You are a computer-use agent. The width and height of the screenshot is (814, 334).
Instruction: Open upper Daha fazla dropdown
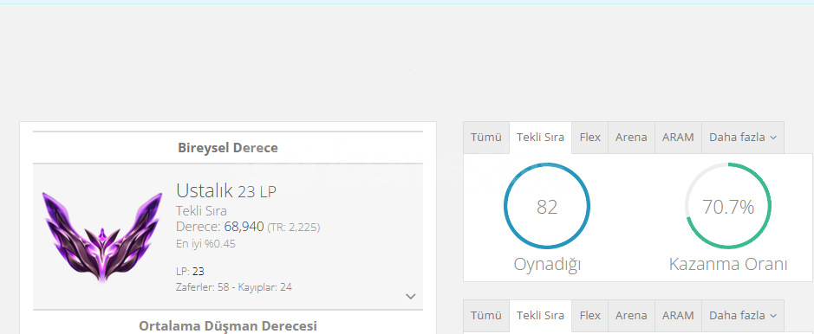[x=743, y=138]
